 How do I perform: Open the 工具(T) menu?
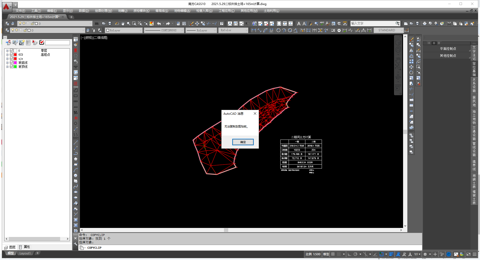(36, 11)
